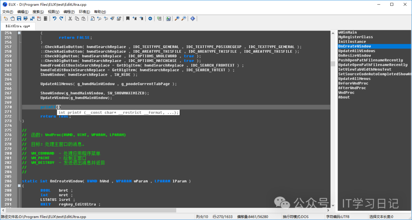
Task: Open the 文件(F) menu
Action: pyautogui.click(x=8, y=12)
